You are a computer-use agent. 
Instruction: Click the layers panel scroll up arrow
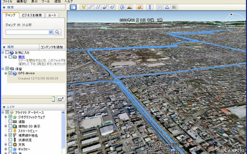63,112
